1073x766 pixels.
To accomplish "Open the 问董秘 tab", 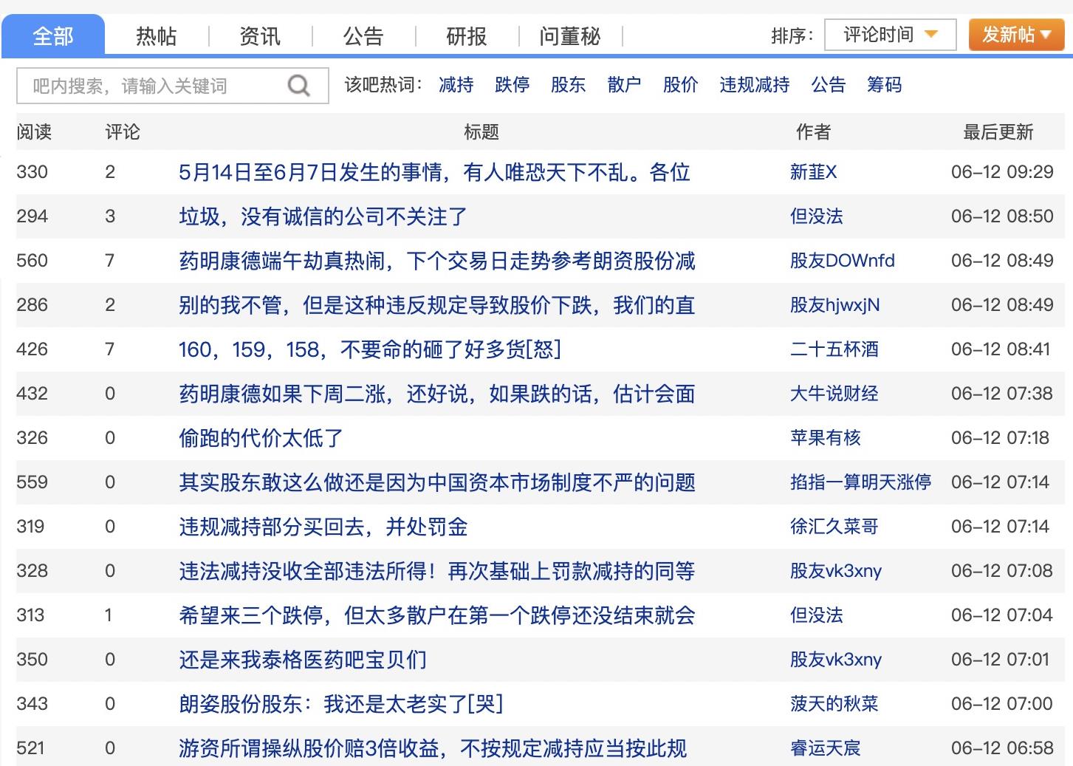I will click(x=570, y=36).
